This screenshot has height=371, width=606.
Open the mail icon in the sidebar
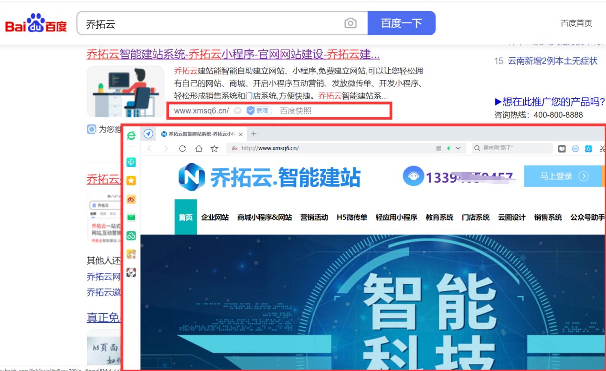pyautogui.click(x=131, y=217)
